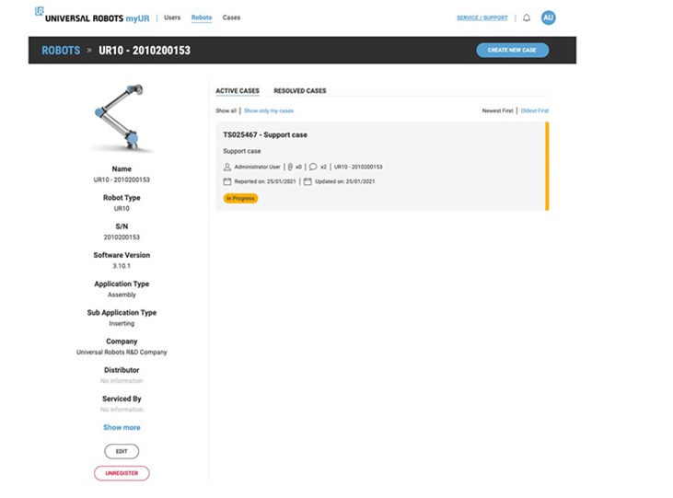Image resolution: width=673 pixels, height=498 pixels.
Task: Open the Cases menu item
Action: click(x=231, y=17)
